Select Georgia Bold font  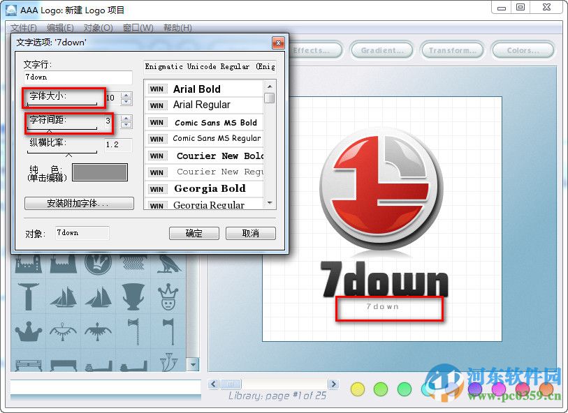204,188
